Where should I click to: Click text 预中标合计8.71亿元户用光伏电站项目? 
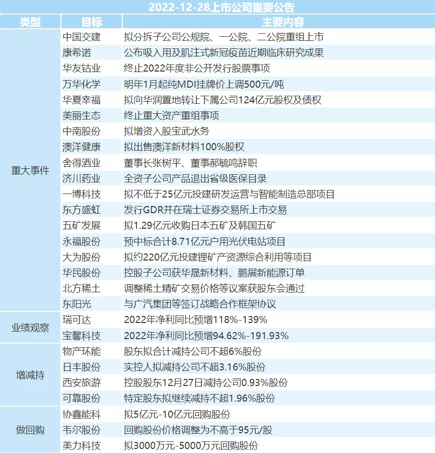pyautogui.click(x=204, y=241)
